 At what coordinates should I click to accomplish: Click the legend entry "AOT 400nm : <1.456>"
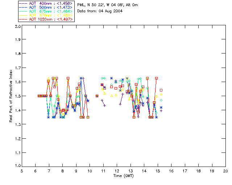46,3
